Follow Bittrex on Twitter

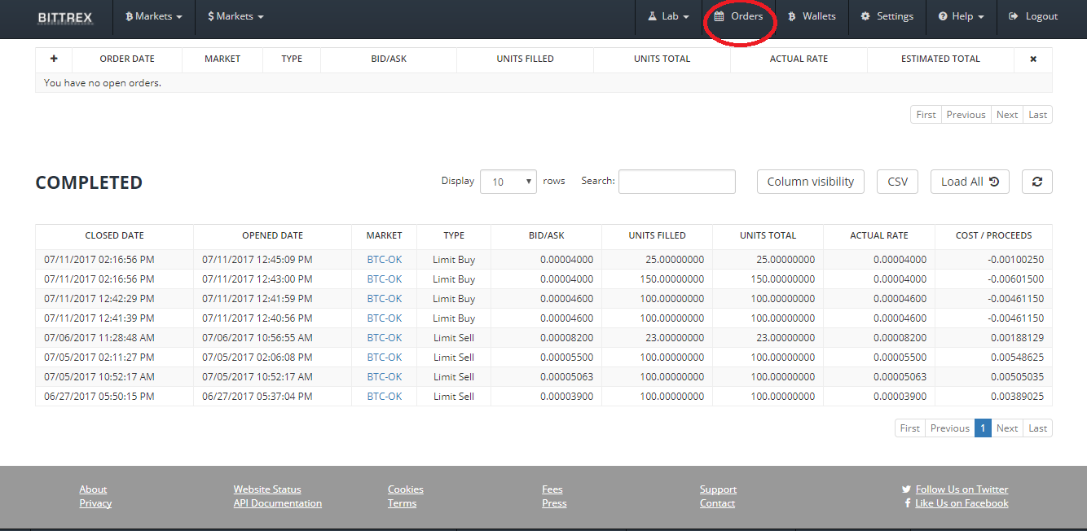coord(962,489)
